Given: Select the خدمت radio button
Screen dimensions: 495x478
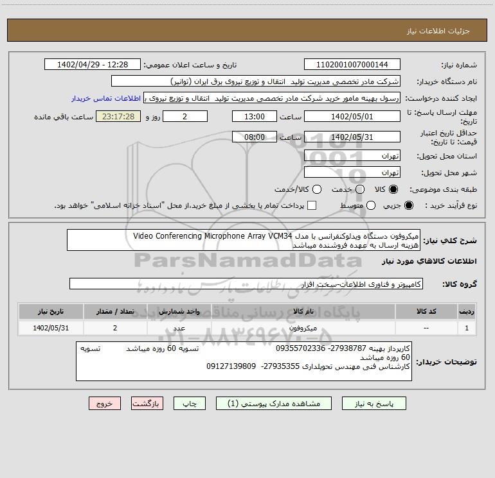Looking at the screenshot, I should click(360, 189).
